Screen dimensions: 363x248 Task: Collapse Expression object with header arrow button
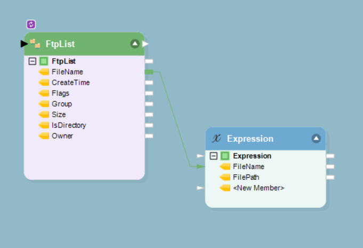click(x=316, y=139)
